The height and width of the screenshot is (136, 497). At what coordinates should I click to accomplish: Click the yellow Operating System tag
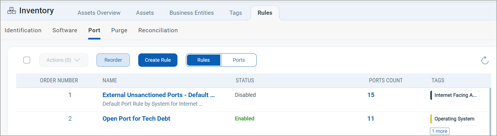pos(454,119)
